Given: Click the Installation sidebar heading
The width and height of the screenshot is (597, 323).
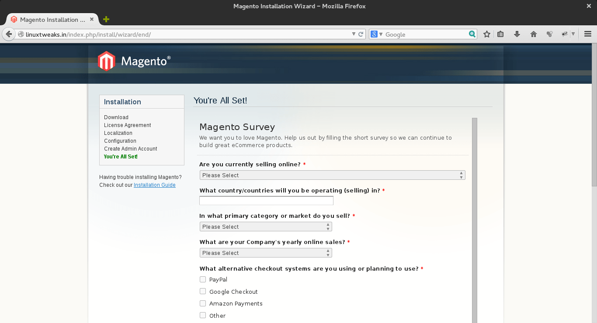Looking at the screenshot, I should 122,102.
